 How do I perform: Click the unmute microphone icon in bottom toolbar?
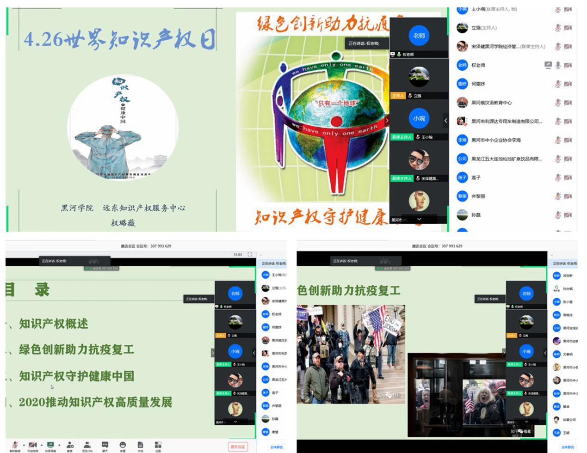[15, 445]
